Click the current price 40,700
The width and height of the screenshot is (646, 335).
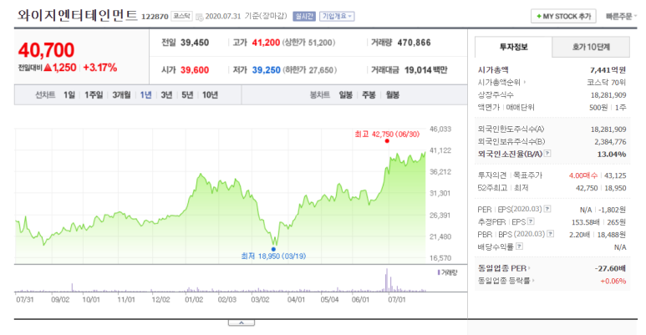click(x=46, y=50)
